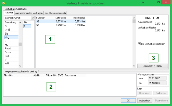Switch to the Kataster tab
Viewport: 172px width, 106px height.
(x=9, y=13)
